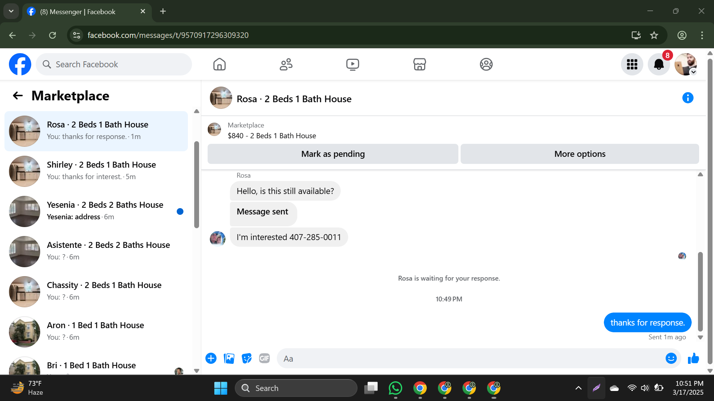The height and width of the screenshot is (401, 714).
Task: Open the Facebook menu grid icon
Action: tap(632, 64)
